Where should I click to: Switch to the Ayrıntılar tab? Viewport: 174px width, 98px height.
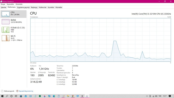tap(51, 7)
